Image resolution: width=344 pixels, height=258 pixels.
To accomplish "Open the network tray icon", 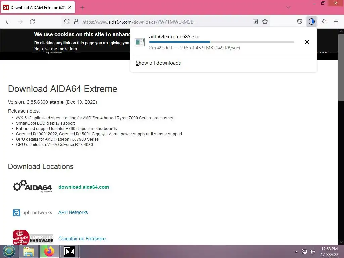I will [x=304, y=252].
